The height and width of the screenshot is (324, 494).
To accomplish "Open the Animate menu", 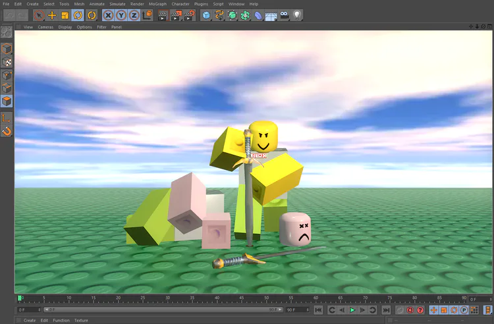I will tap(97, 4).
